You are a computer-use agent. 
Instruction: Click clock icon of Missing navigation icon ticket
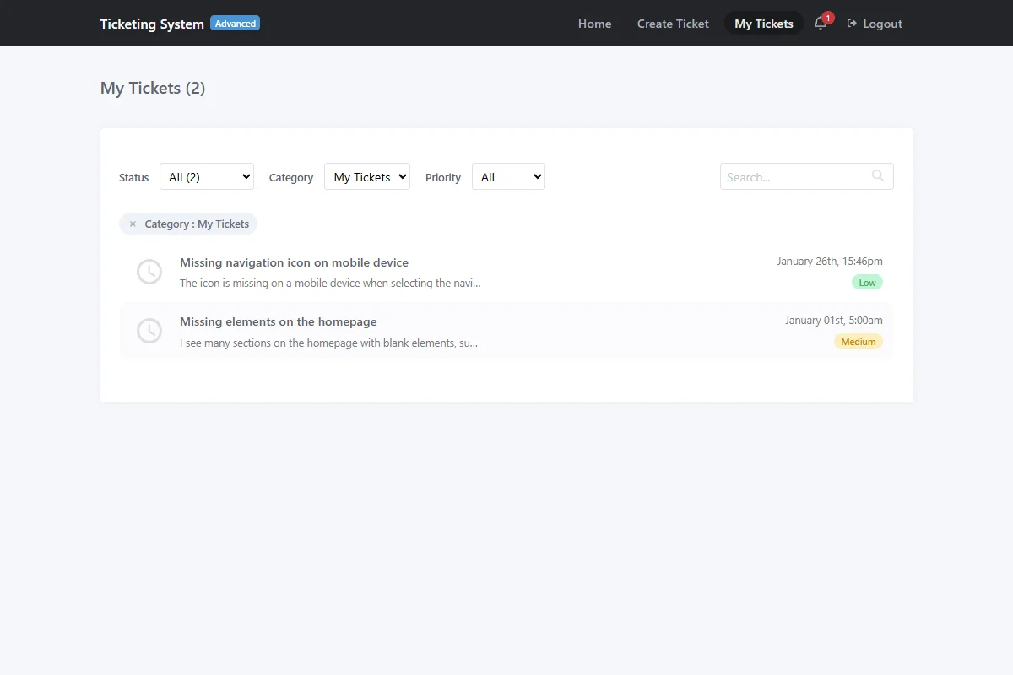(149, 272)
